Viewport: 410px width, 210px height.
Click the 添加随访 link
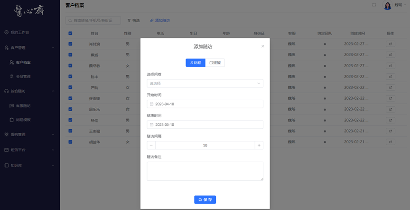pyautogui.click(x=160, y=20)
